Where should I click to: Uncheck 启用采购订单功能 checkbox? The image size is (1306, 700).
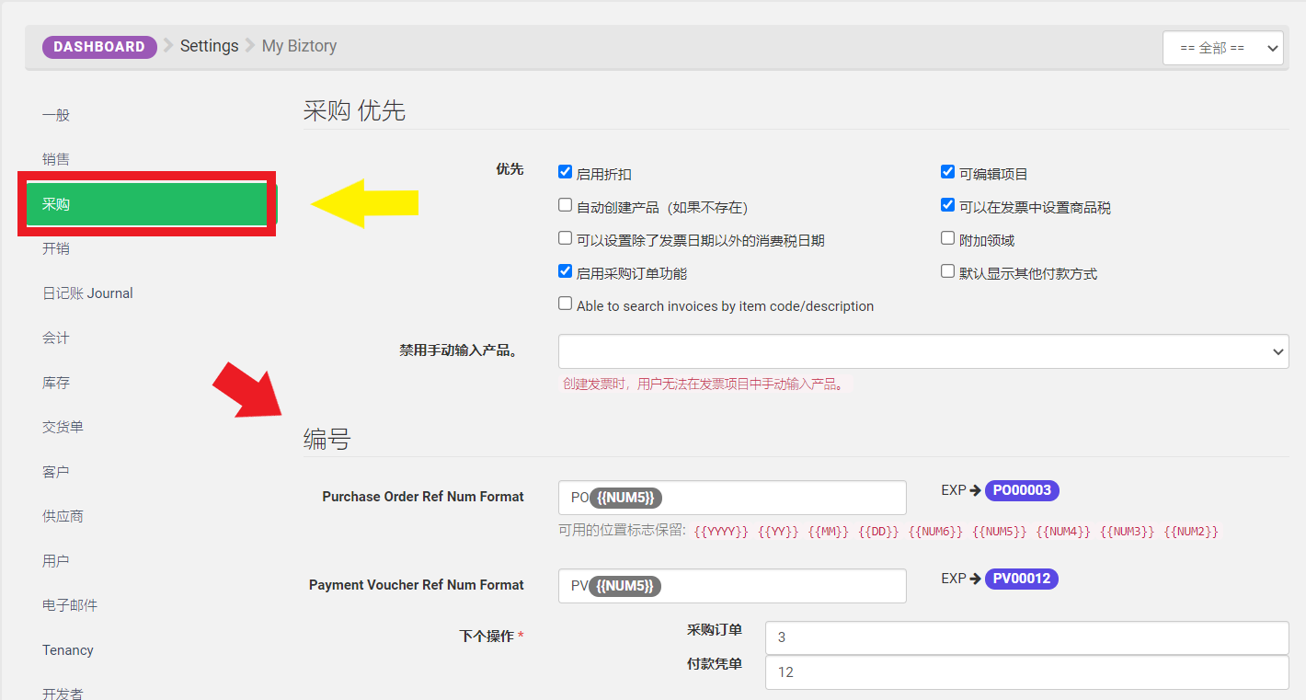click(566, 271)
